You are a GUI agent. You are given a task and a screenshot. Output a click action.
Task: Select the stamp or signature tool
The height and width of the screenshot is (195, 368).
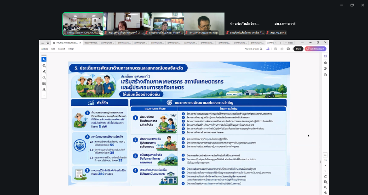point(44,89)
